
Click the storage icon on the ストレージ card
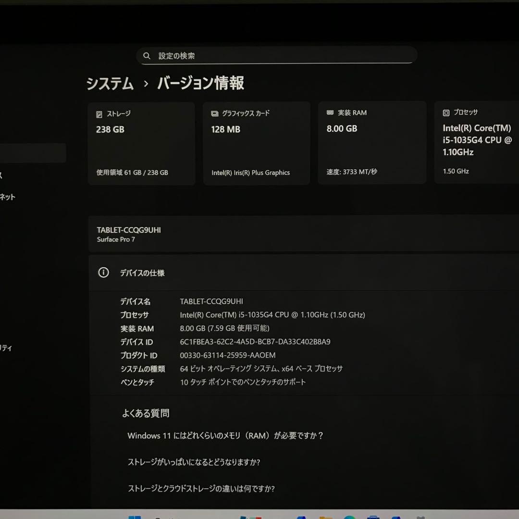(x=99, y=113)
